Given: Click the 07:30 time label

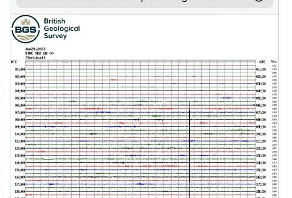Looking at the screenshot, I should [x=261, y=112].
